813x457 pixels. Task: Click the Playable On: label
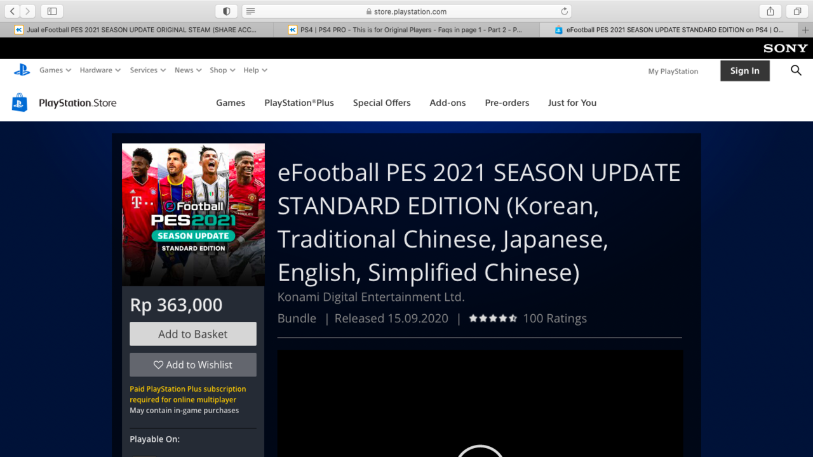155,439
